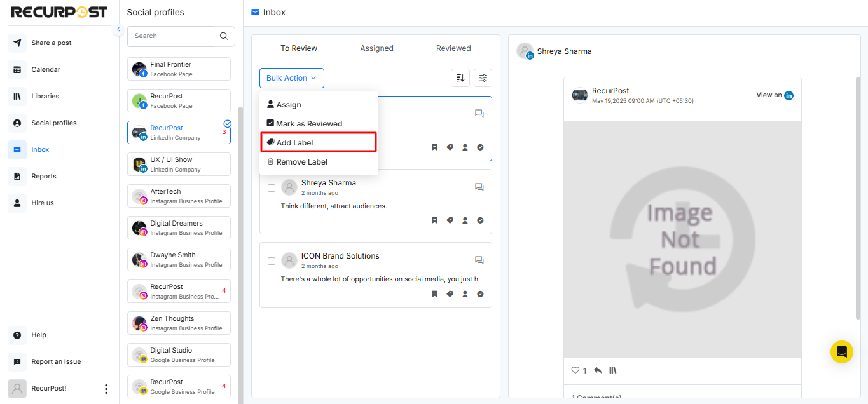Select Digital Studio Google Business profile
The image size is (868, 404).
point(179,355)
